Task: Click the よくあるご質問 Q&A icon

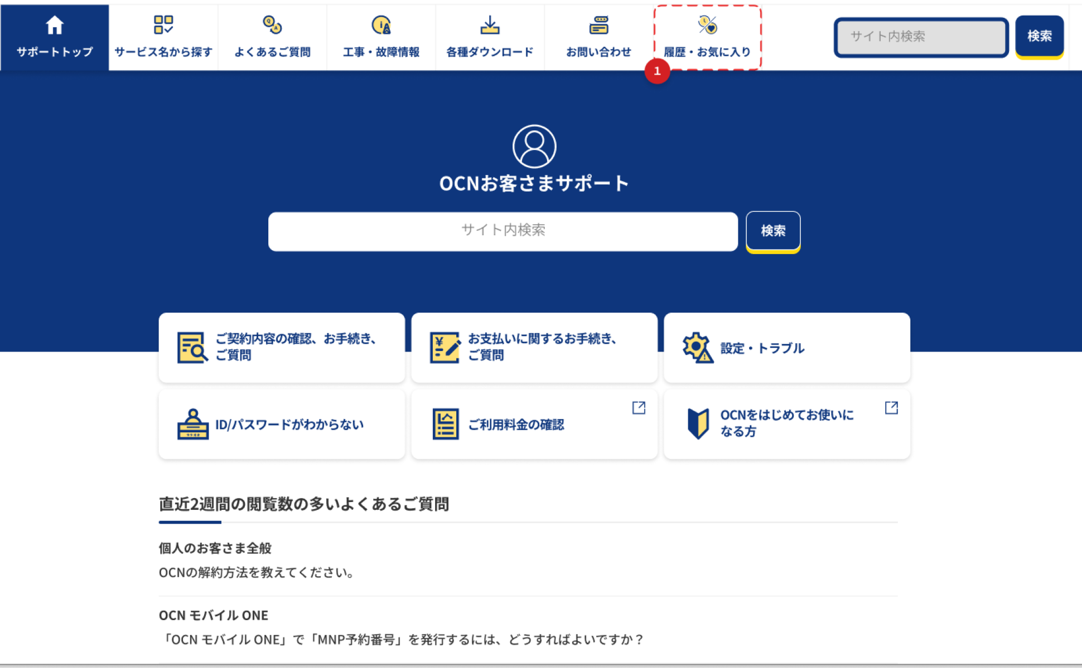Action: click(x=272, y=25)
